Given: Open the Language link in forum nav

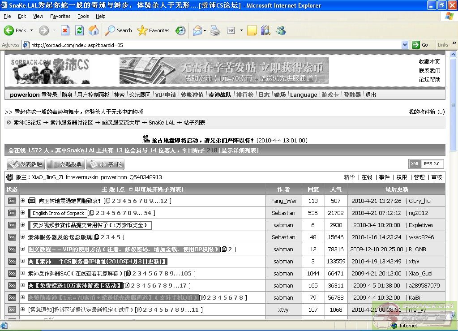Looking at the screenshot, I should coord(303,95).
